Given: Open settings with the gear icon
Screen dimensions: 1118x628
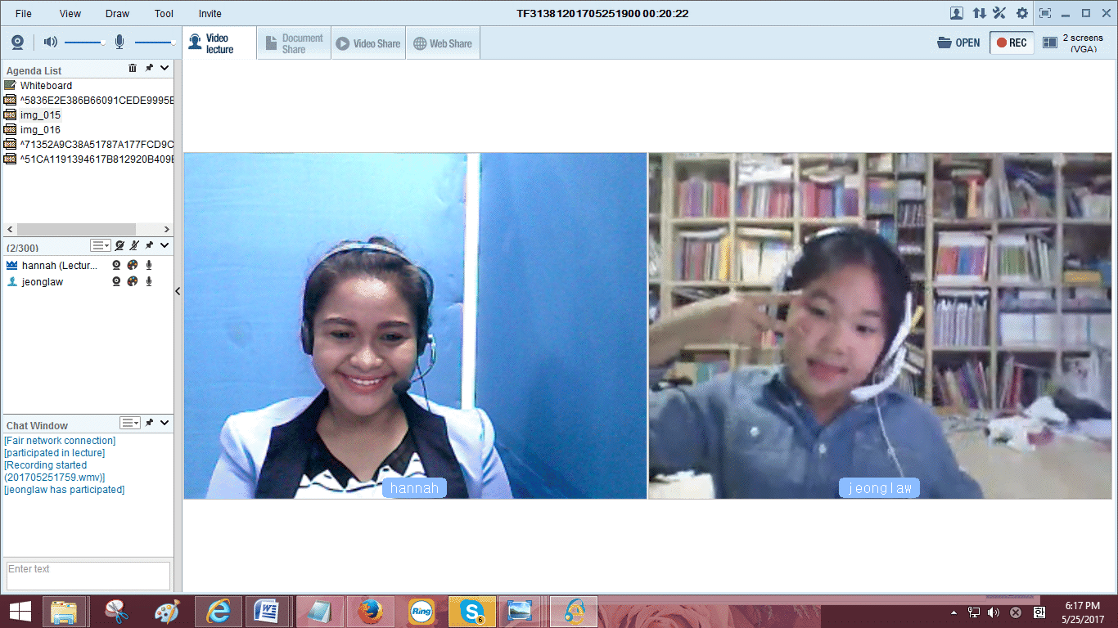Looking at the screenshot, I should (1022, 13).
